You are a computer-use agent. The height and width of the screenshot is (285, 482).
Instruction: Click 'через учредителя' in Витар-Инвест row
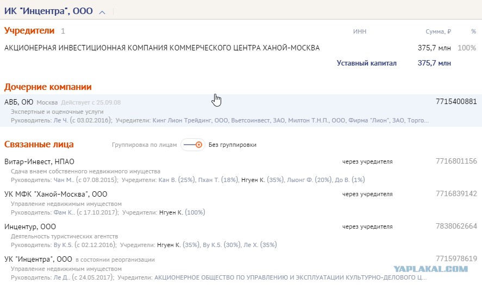(x=367, y=162)
